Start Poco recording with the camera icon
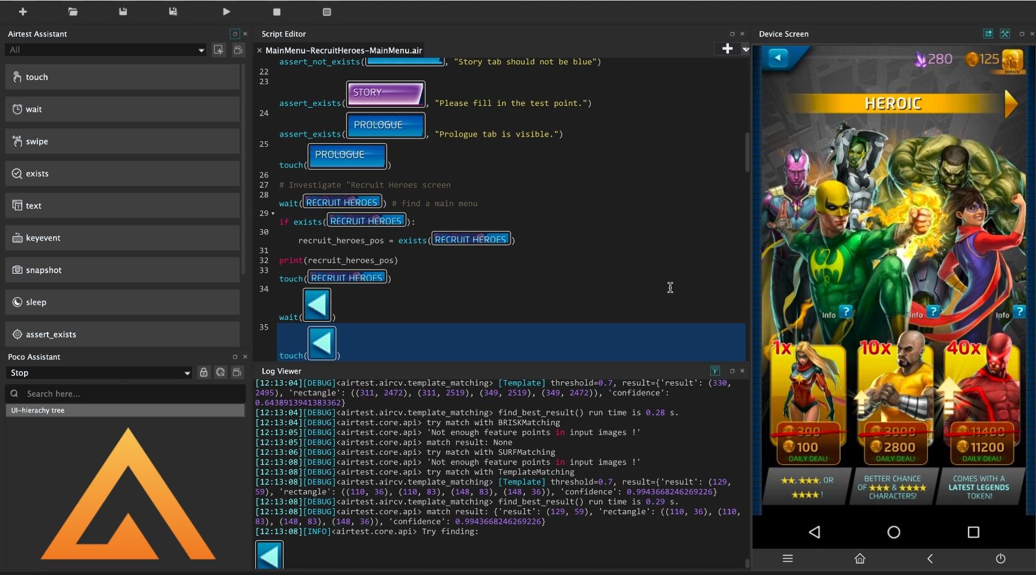Viewport: 1036px width, 575px height. pos(237,373)
